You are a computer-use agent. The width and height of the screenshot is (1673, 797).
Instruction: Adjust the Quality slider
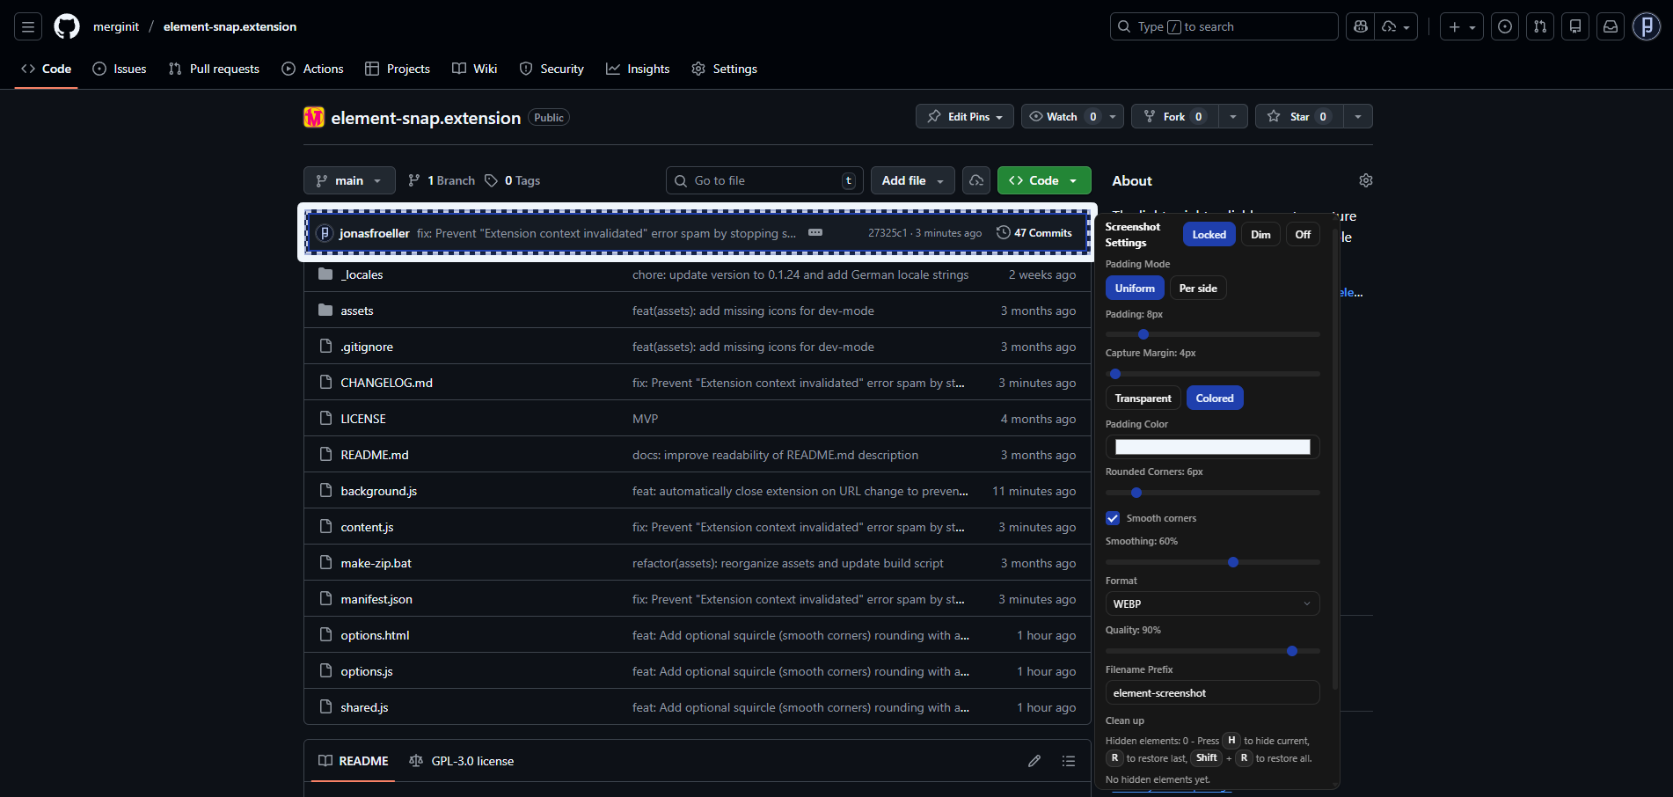(x=1291, y=651)
